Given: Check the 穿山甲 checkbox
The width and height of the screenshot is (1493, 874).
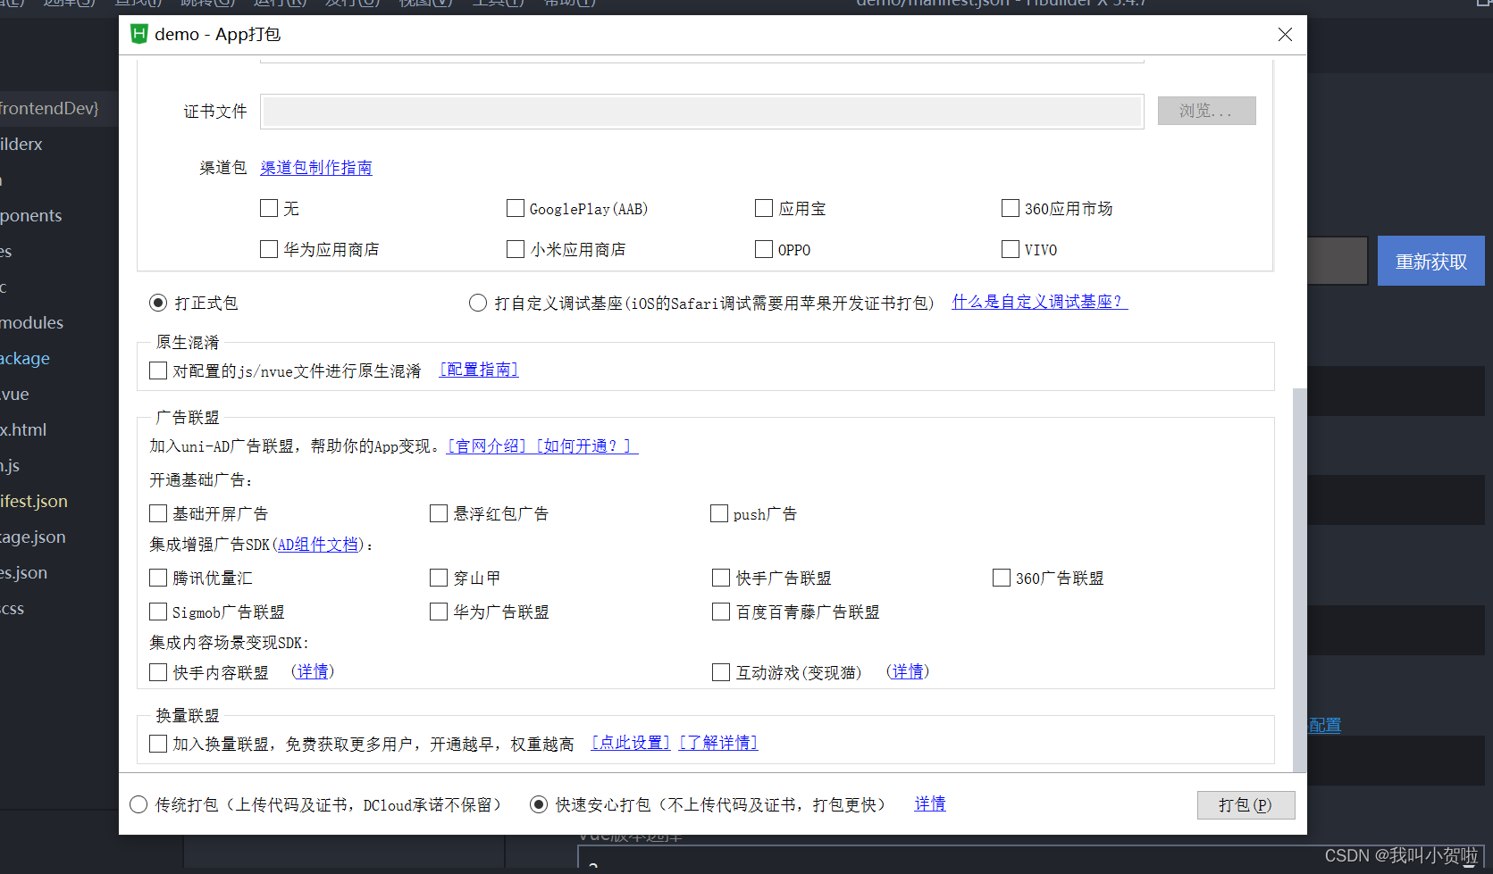Looking at the screenshot, I should point(439,578).
